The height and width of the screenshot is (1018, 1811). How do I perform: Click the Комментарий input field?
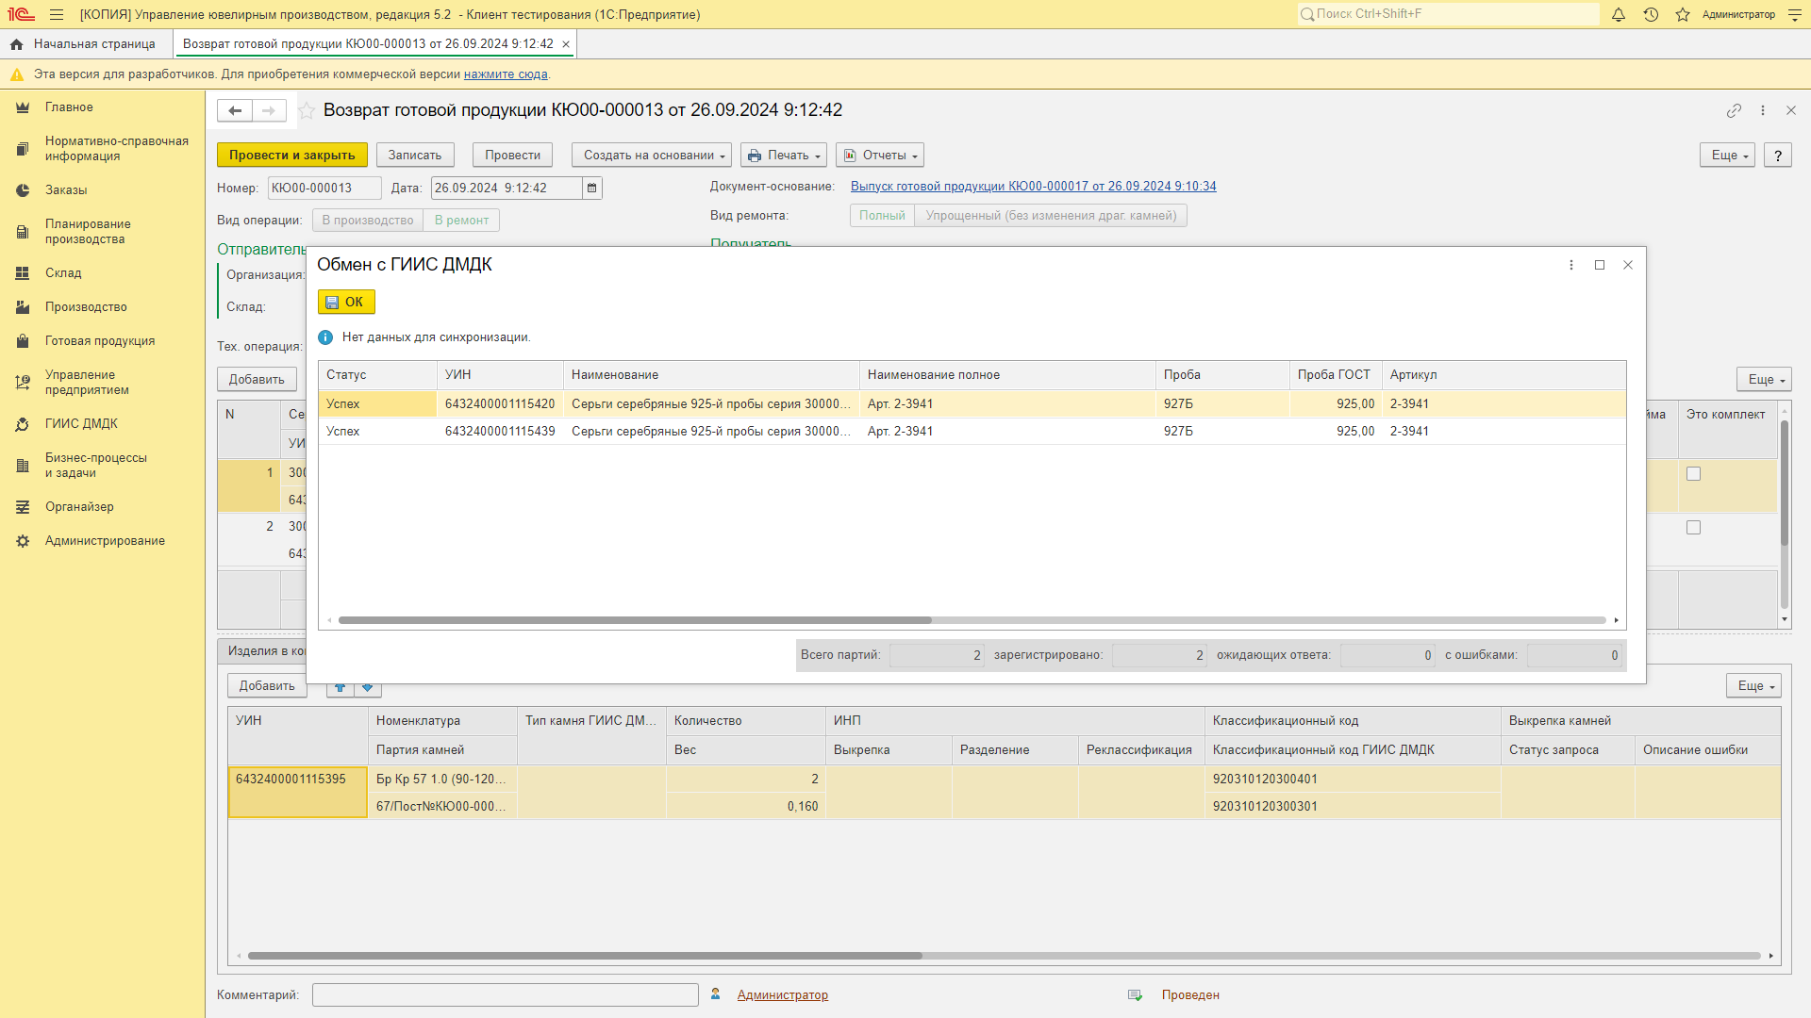(506, 995)
